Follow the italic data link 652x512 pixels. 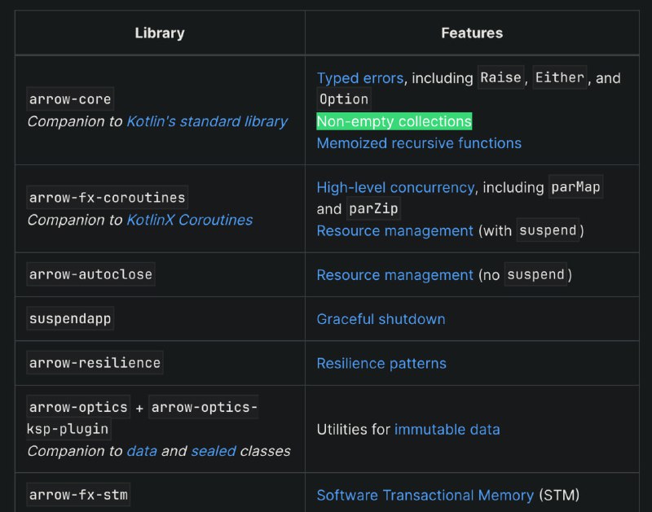(142, 451)
